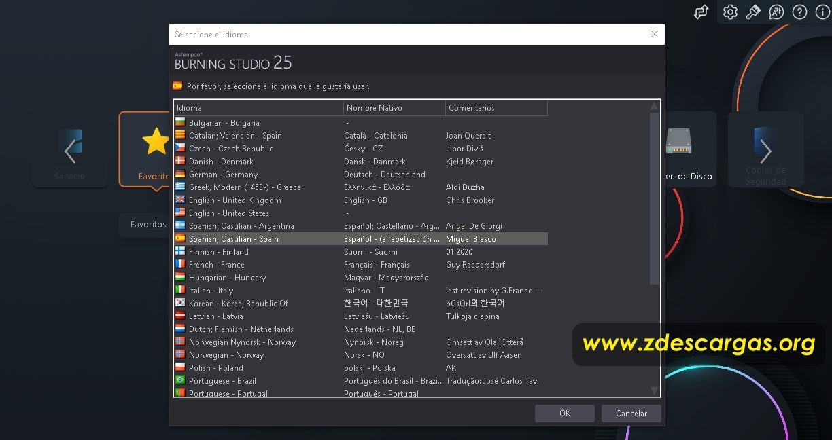Click comment Guy Raedersdorf
This screenshot has height=440, width=832.
coord(476,265)
